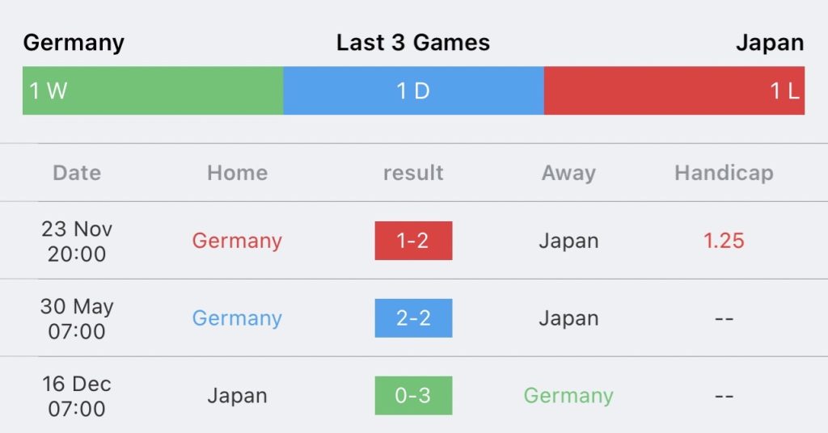
Task: Select the 23 Nov 20:00 match date
Action: [77, 241]
